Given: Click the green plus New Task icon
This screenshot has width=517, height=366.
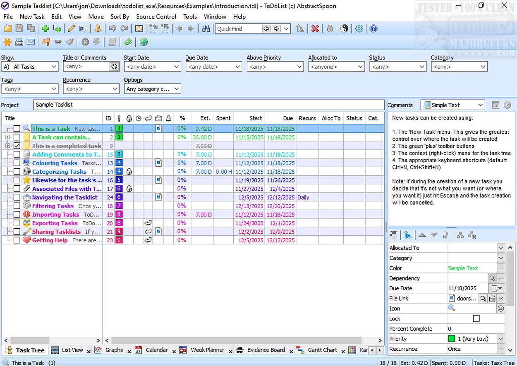Looking at the screenshot, I should pos(45,29).
